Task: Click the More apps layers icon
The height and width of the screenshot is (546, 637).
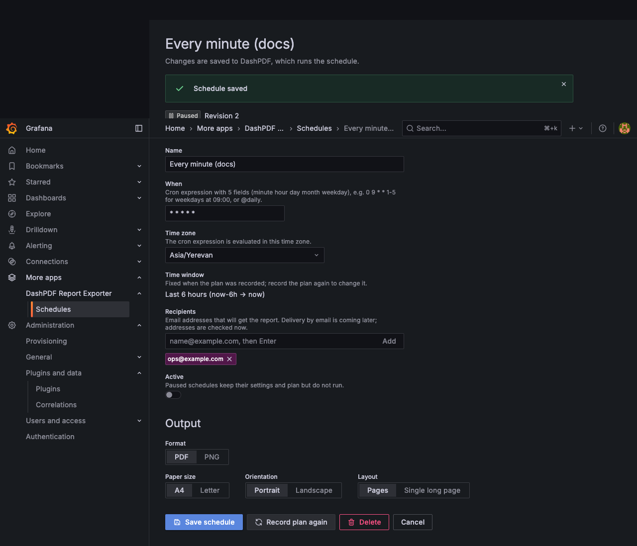Action: point(12,277)
